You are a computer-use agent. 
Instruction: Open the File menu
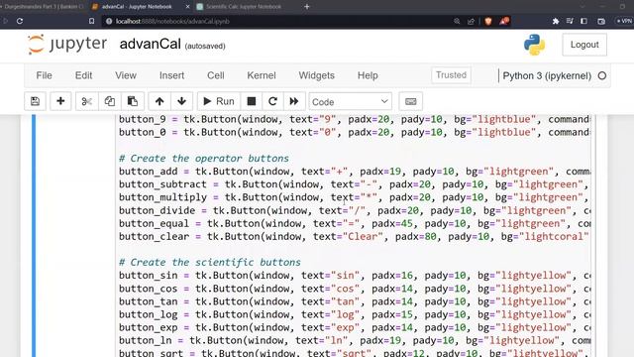coord(44,75)
